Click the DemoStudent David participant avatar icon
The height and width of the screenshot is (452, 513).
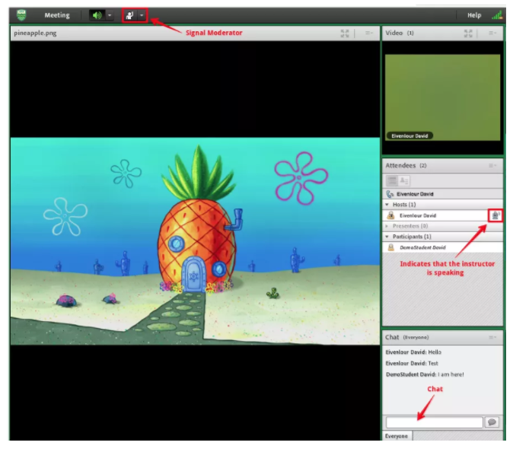coord(390,247)
